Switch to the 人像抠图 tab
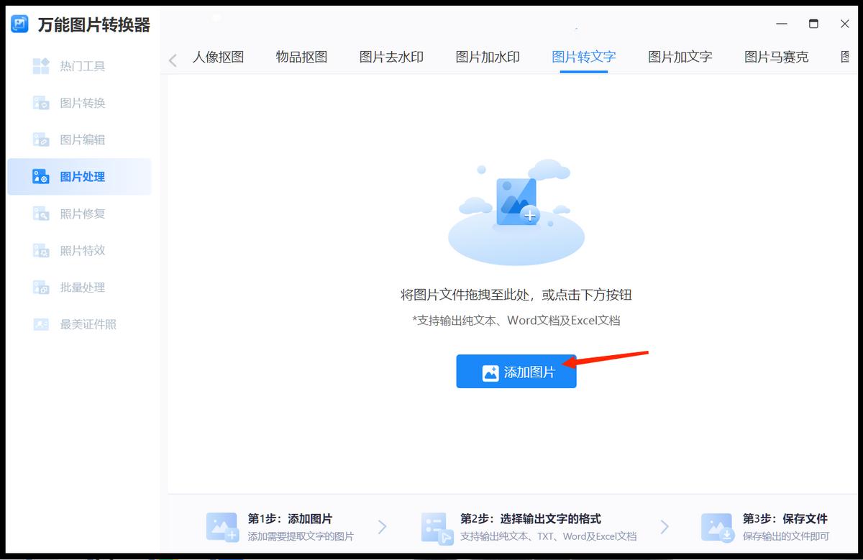Viewport: 863px width, 560px height. click(218, 57)
